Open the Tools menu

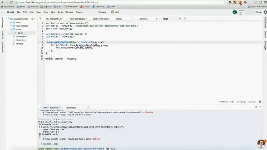pos(60,12)
